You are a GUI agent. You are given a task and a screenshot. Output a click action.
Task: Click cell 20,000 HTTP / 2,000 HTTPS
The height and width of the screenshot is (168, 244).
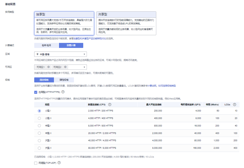102,133
